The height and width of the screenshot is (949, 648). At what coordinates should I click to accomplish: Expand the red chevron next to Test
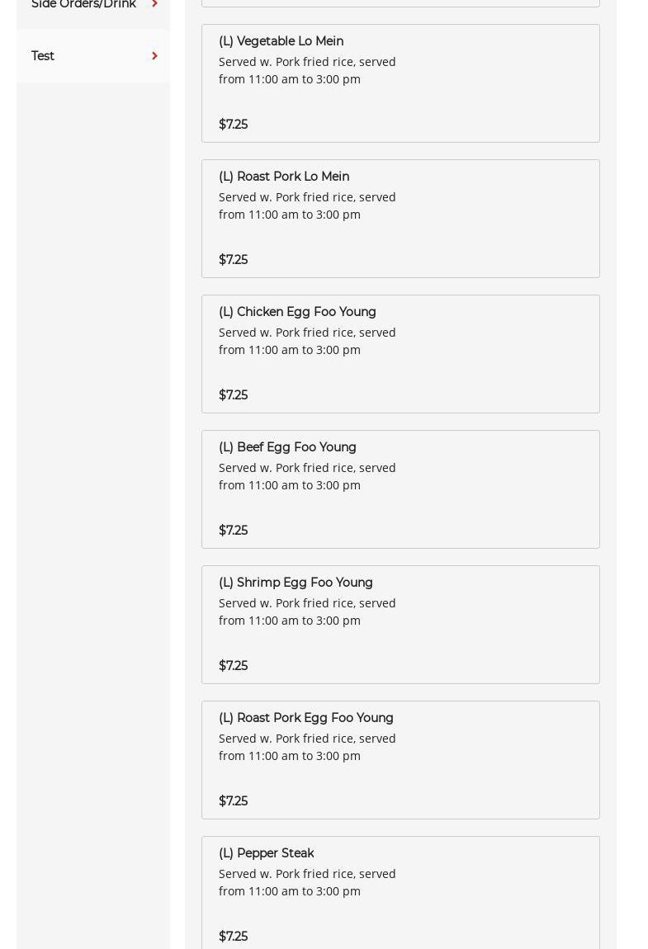(154, 56)
